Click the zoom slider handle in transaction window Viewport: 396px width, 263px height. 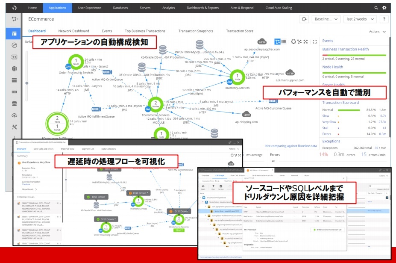tap(66, 180)
